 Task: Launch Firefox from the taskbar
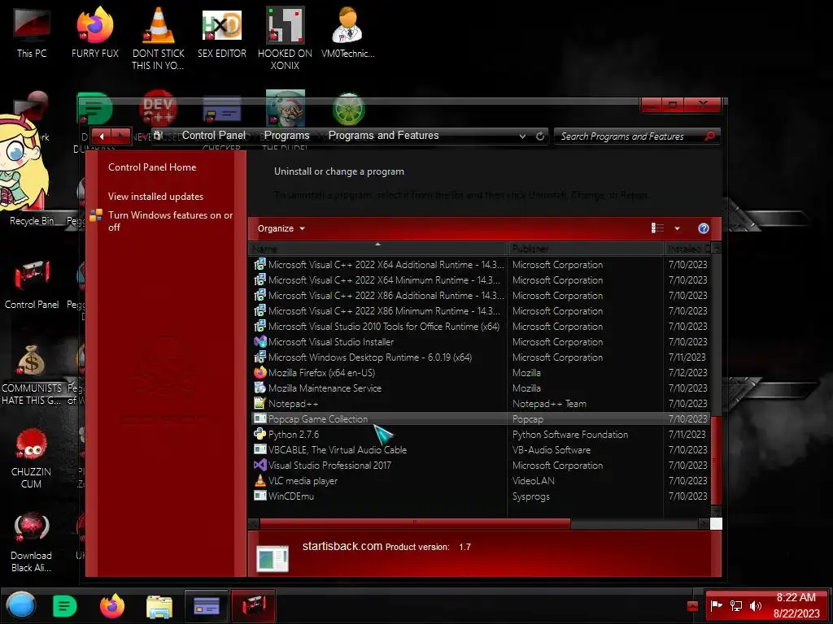pos(112,606)
